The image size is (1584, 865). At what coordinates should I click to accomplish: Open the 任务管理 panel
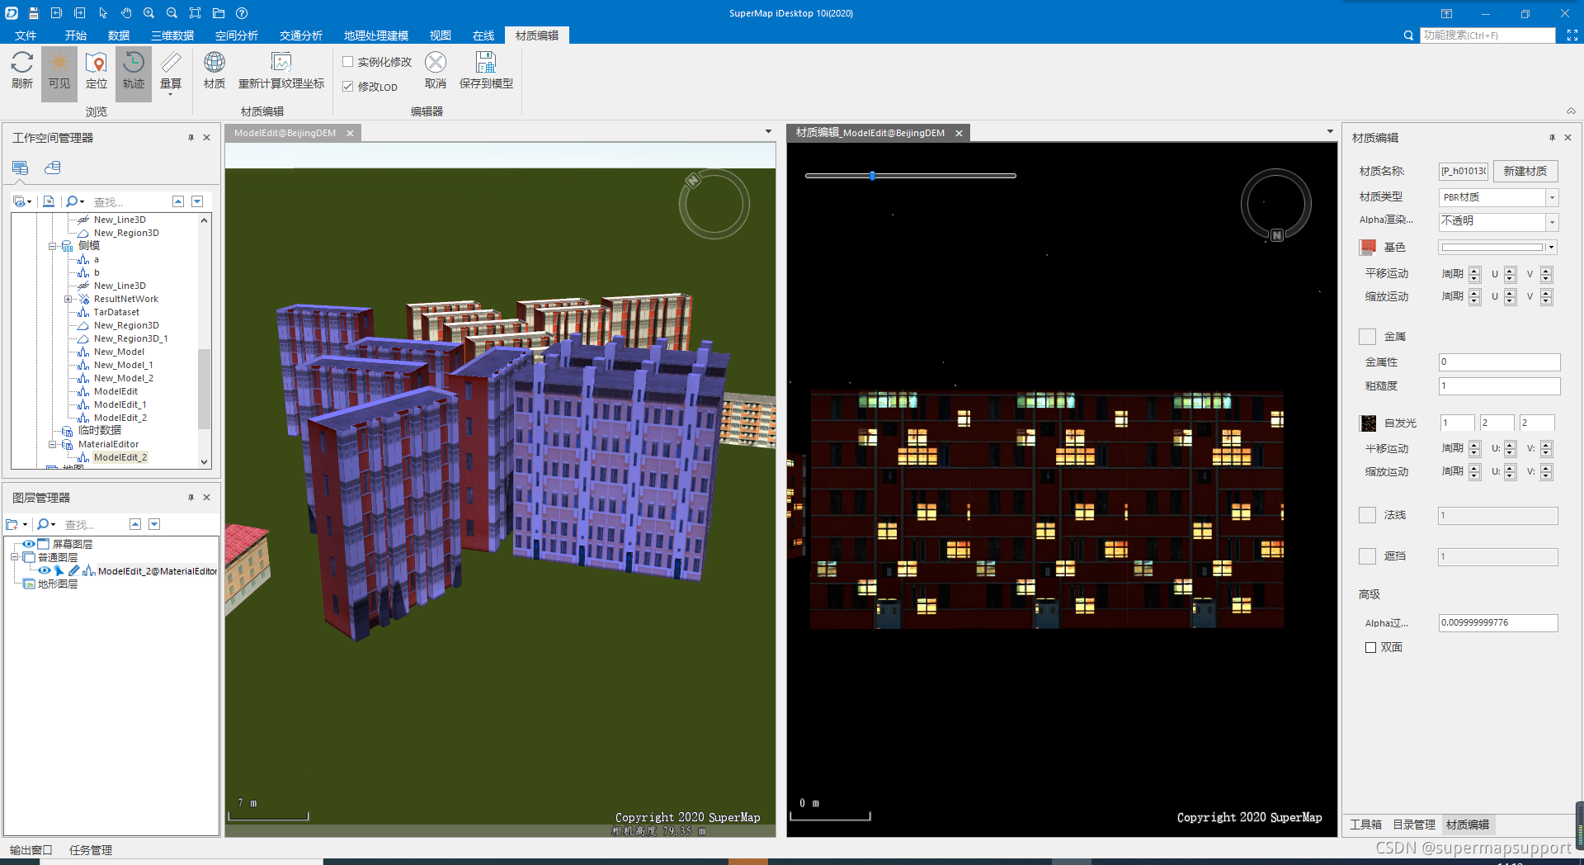click(x=91, y=850)
